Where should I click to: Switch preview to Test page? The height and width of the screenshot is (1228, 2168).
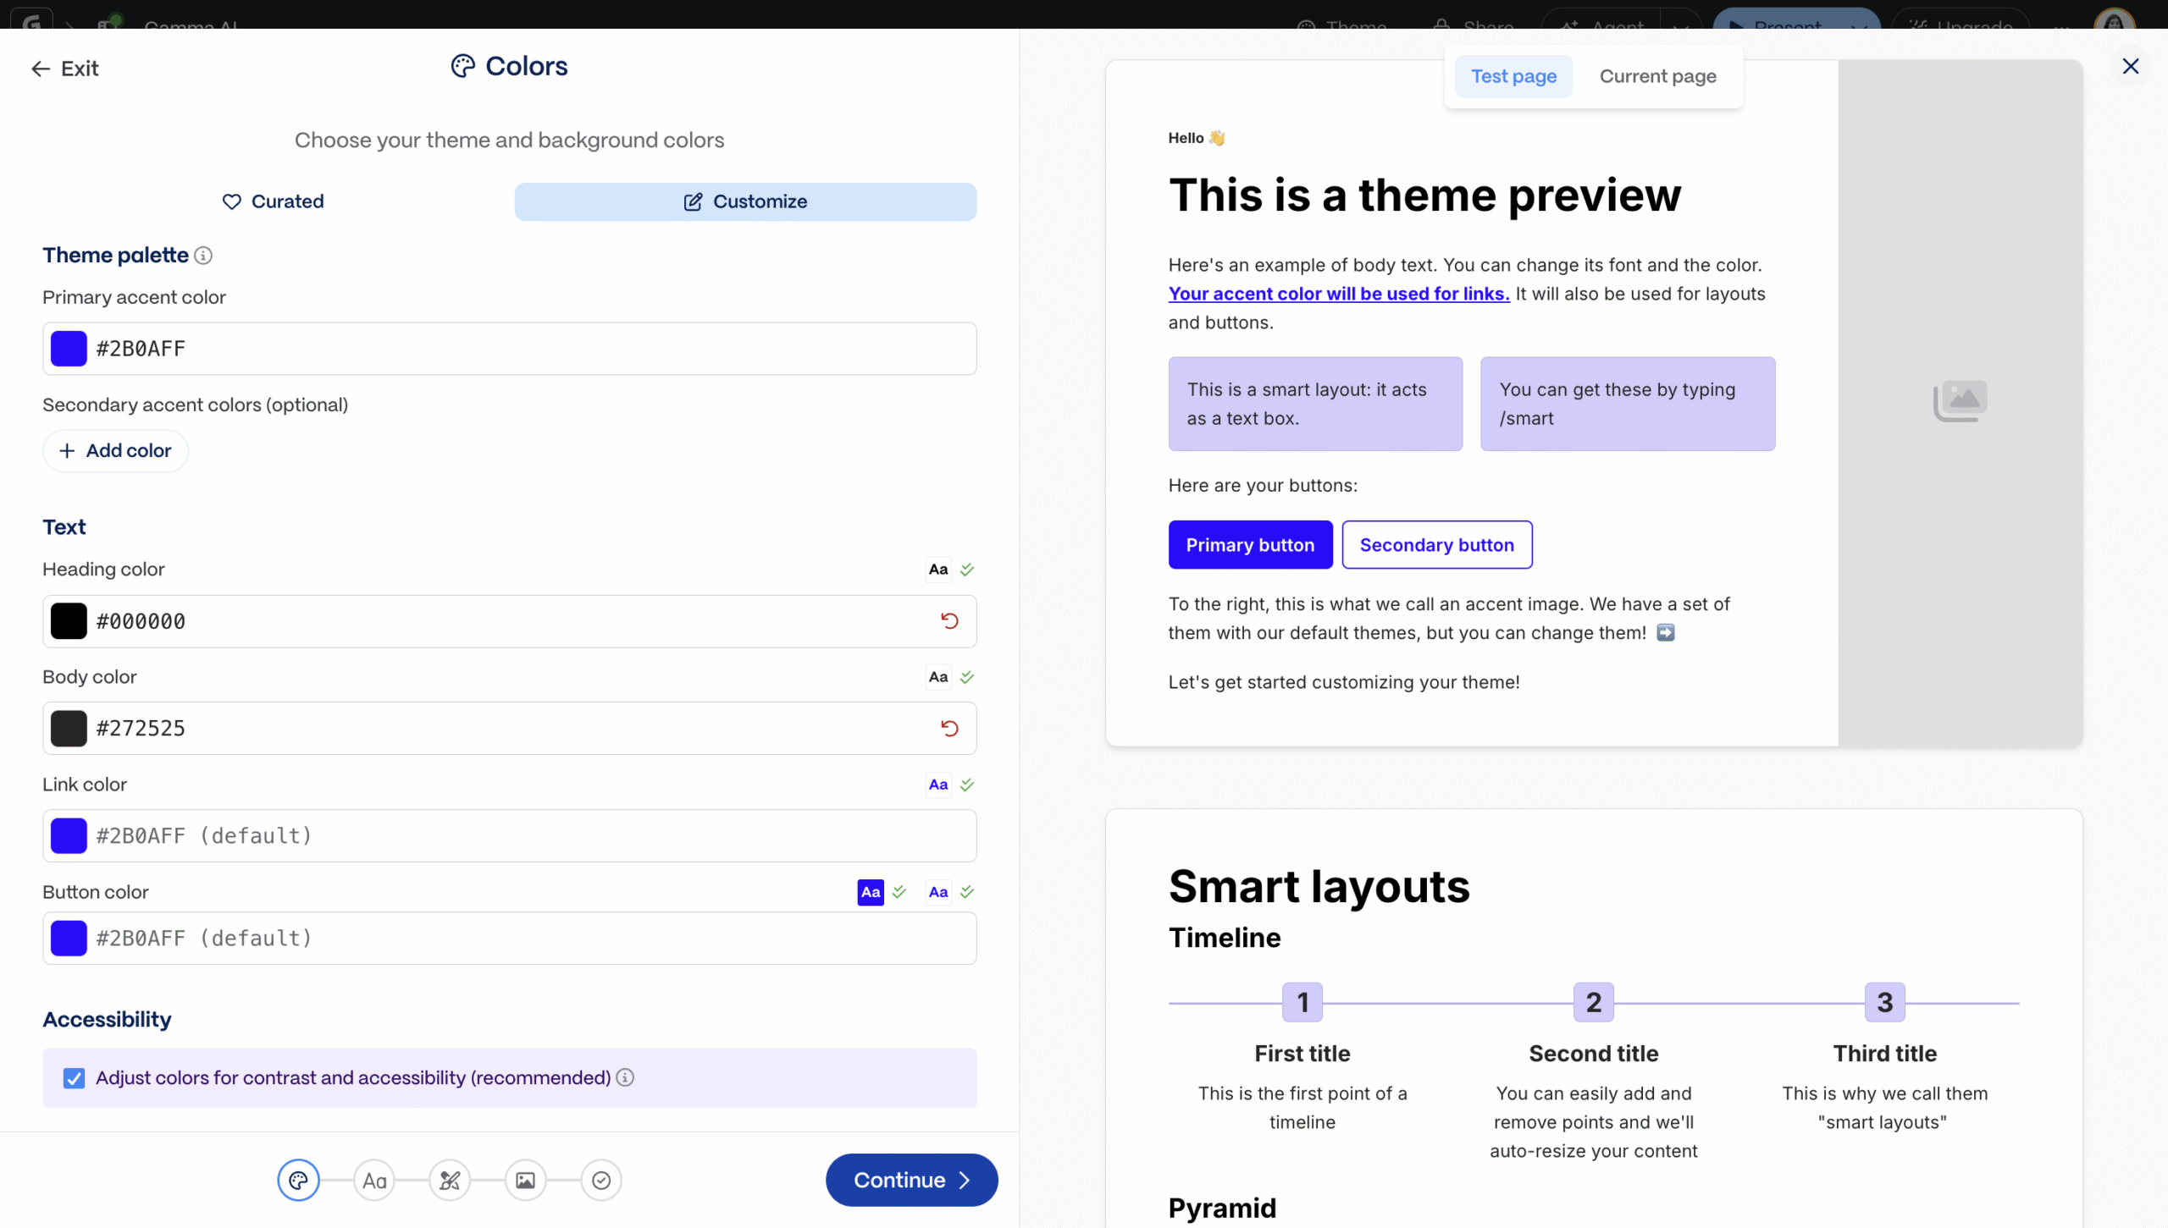coord(1514,76)
